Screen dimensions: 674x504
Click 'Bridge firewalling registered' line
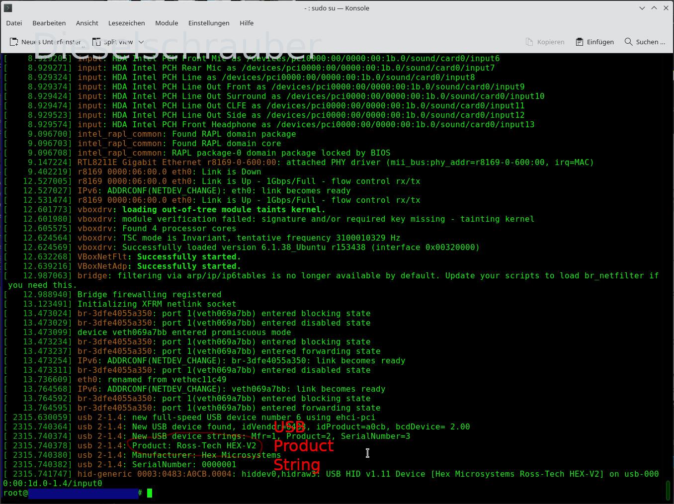pos(149,294)
